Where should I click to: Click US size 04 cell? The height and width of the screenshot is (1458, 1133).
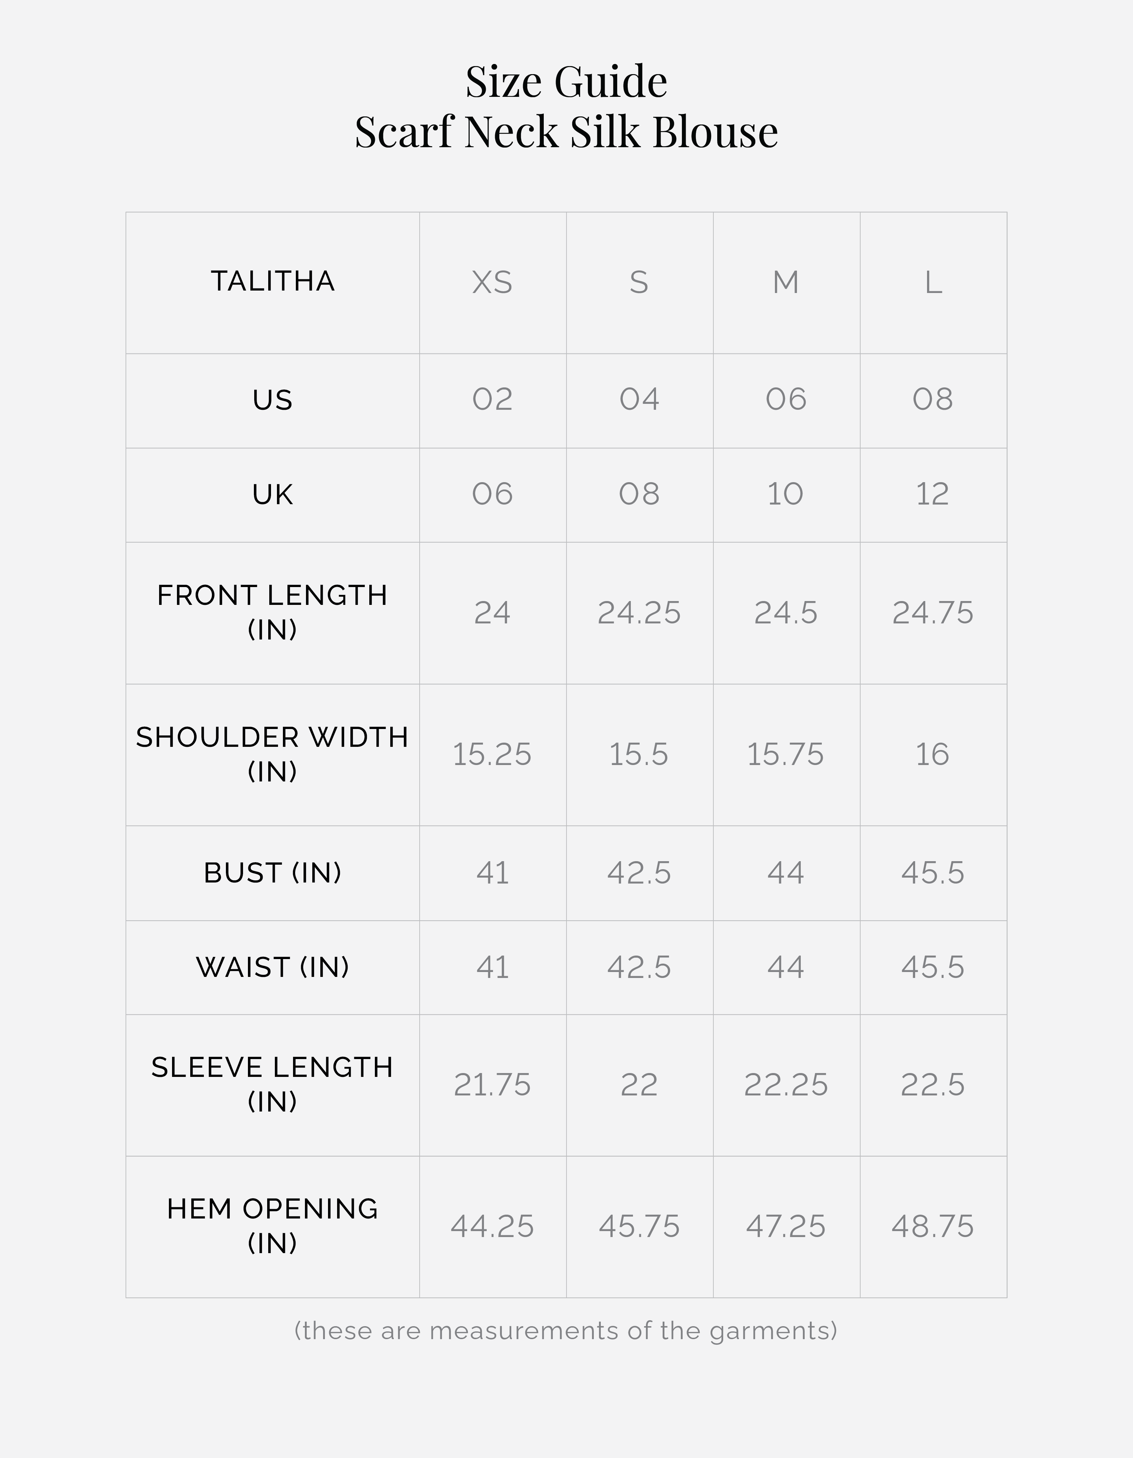pos(639,399)
